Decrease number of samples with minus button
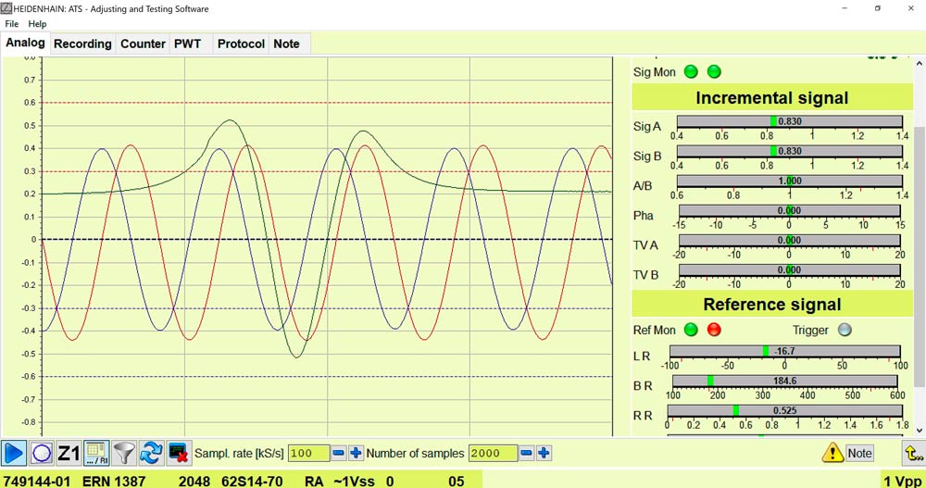Image resolution: width=926 pixels, height=488 pixels. click(526, 453)
